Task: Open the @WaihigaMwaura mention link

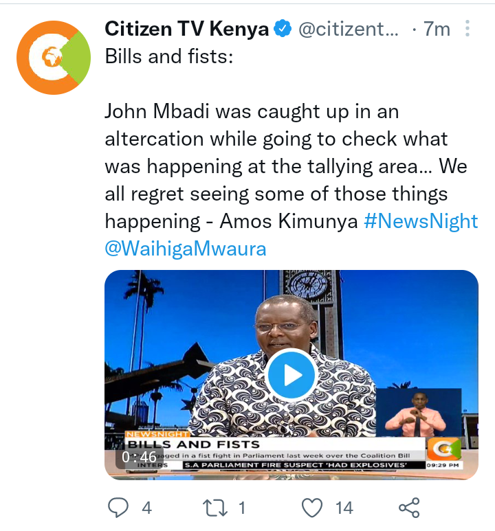Action: tap(186, 249)
